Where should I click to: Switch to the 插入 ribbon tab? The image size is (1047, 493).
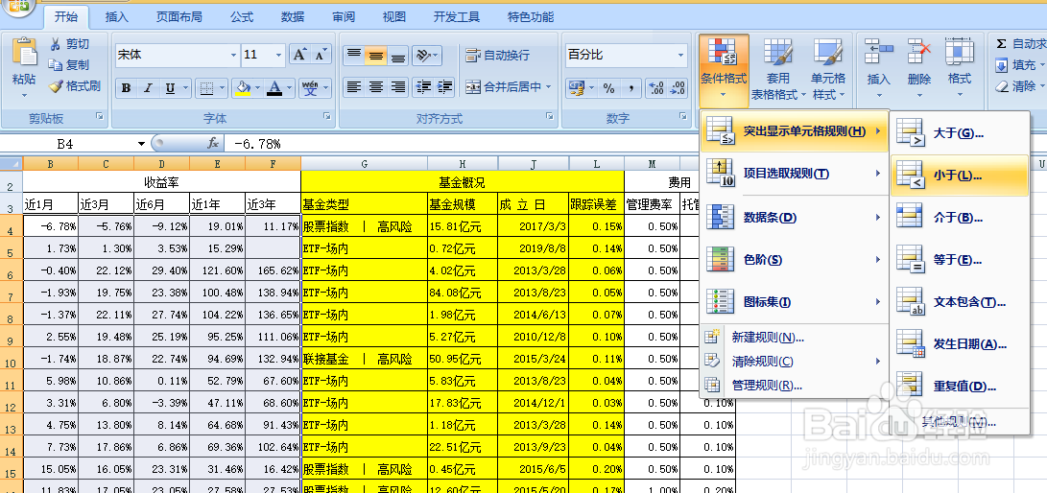tap(117, 16)
